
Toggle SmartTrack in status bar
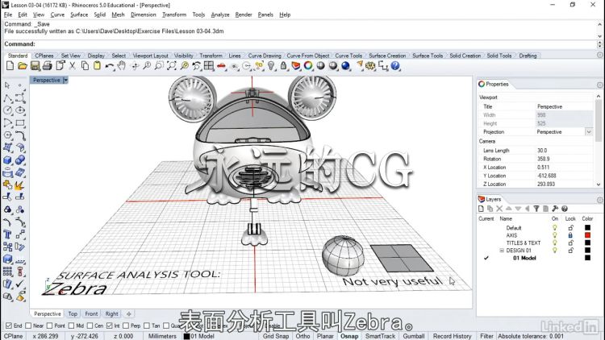point(381,336)
